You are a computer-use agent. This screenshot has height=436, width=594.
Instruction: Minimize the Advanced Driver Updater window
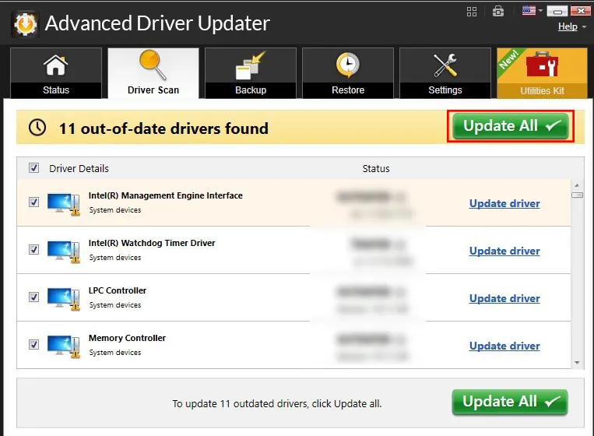tap(557, 11)
